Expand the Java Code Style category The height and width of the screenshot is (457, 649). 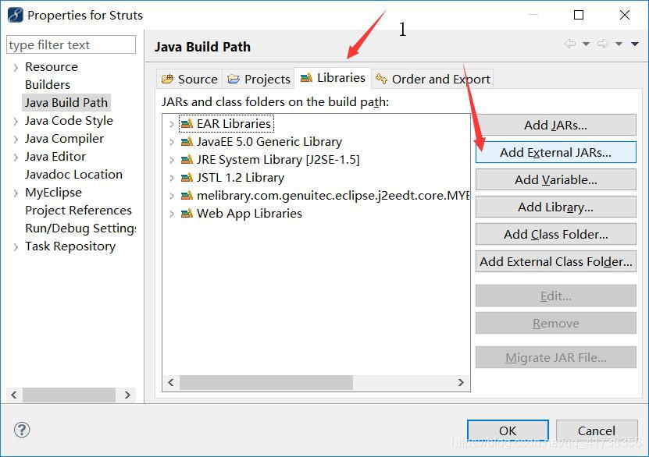tap(16, 121)
